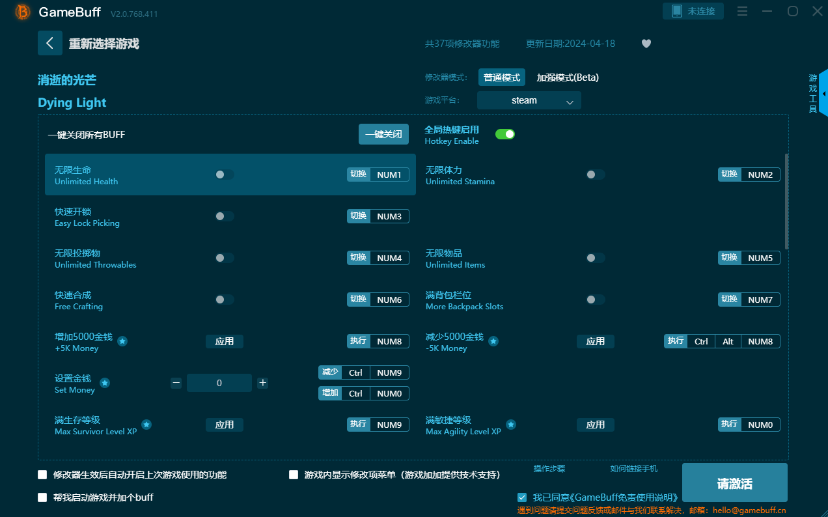Toggle Unlimited Stamina switch

[595, 175]
